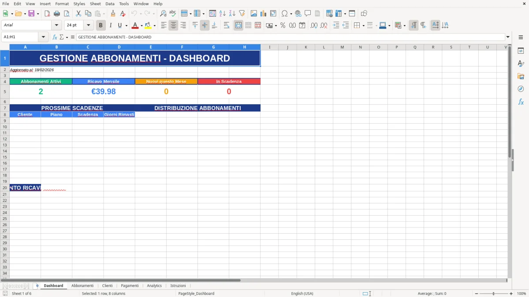Image resolution: width=529 pixels, height=297 pixels.
Task: Open the AutoFilter tool
Action: 242,13
